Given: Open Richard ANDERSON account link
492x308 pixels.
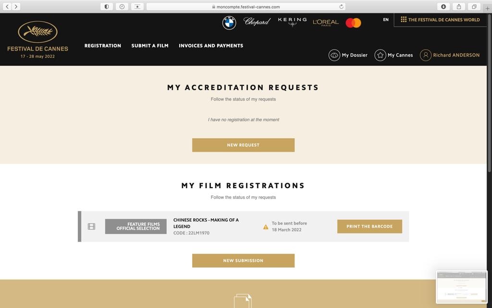Looking at the screenshot, I should click(x=456, y=55).
